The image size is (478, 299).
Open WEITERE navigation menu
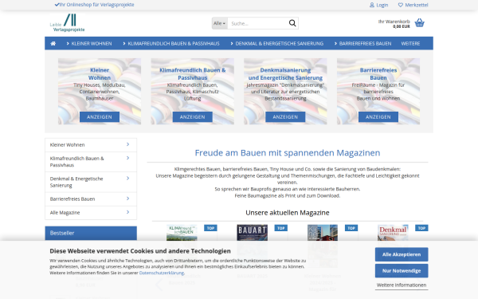[x=410, y=44]
